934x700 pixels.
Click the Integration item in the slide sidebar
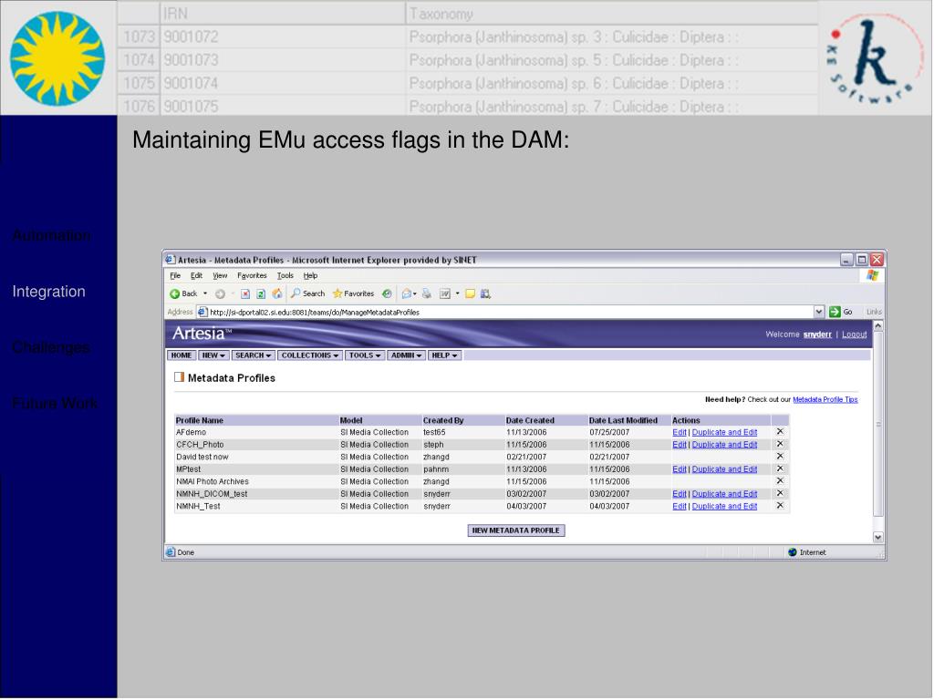(49, 292)
